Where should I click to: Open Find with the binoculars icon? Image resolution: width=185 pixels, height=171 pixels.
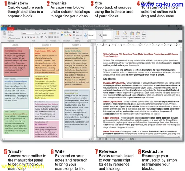coord(74,32)
